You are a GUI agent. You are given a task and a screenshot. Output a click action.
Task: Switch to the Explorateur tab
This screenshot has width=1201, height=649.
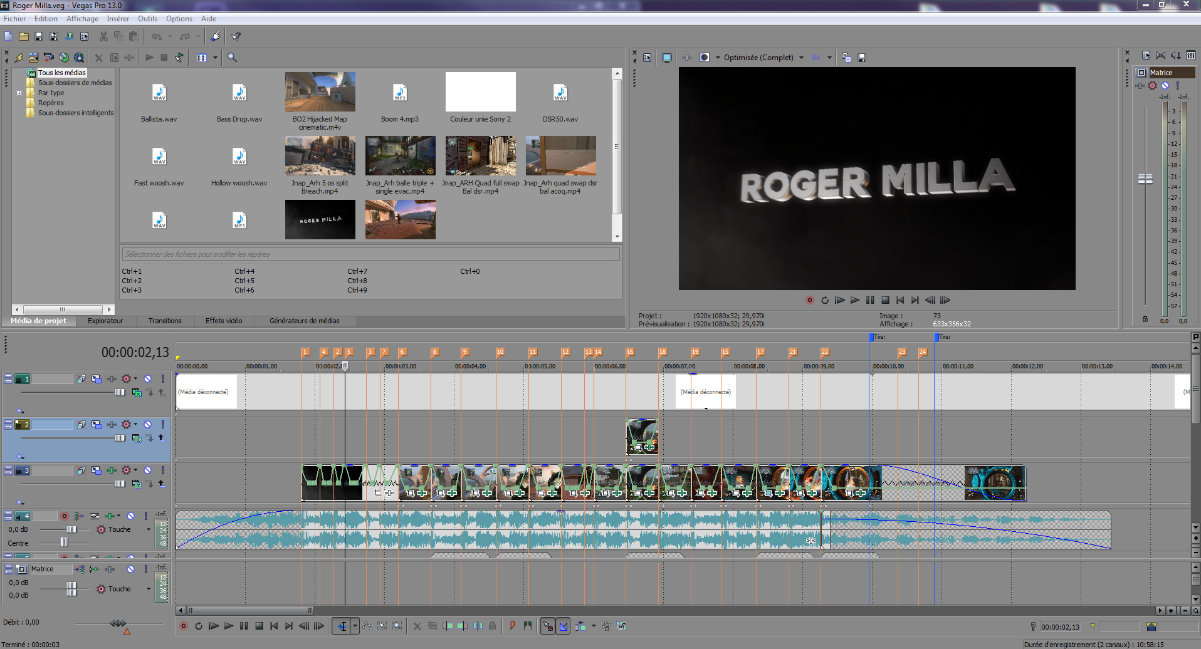click(x=105, y=321)
